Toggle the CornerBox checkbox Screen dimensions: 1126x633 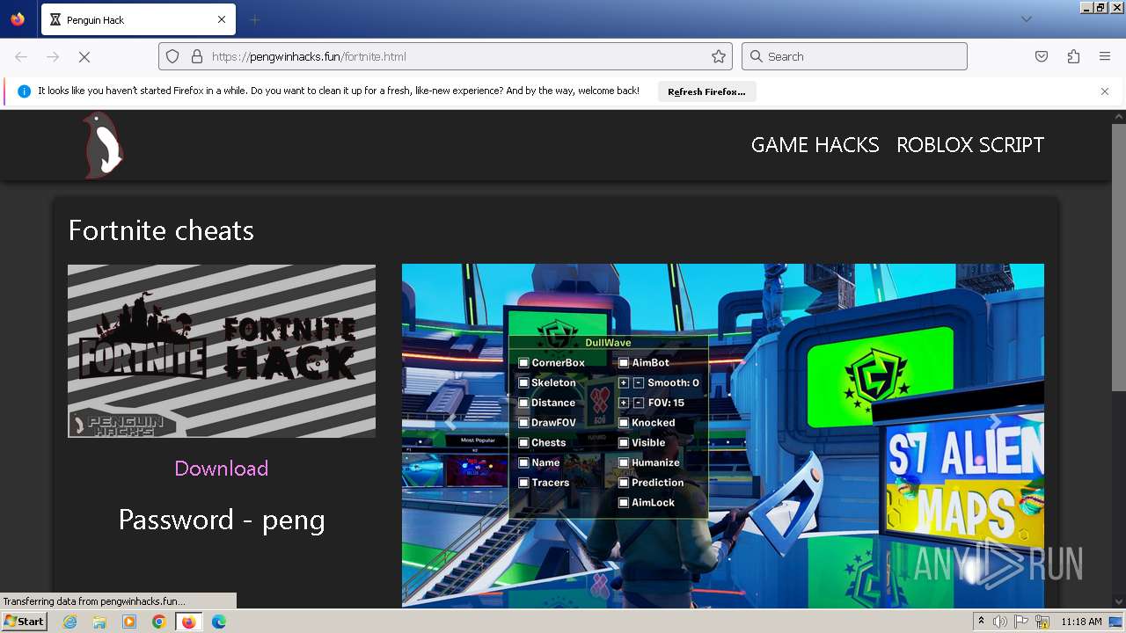[523, 363]
